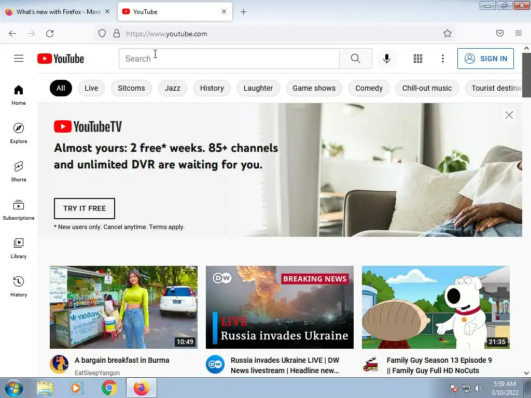Reload the page in Firefox
531x398 pixels.
click(50, 34)
